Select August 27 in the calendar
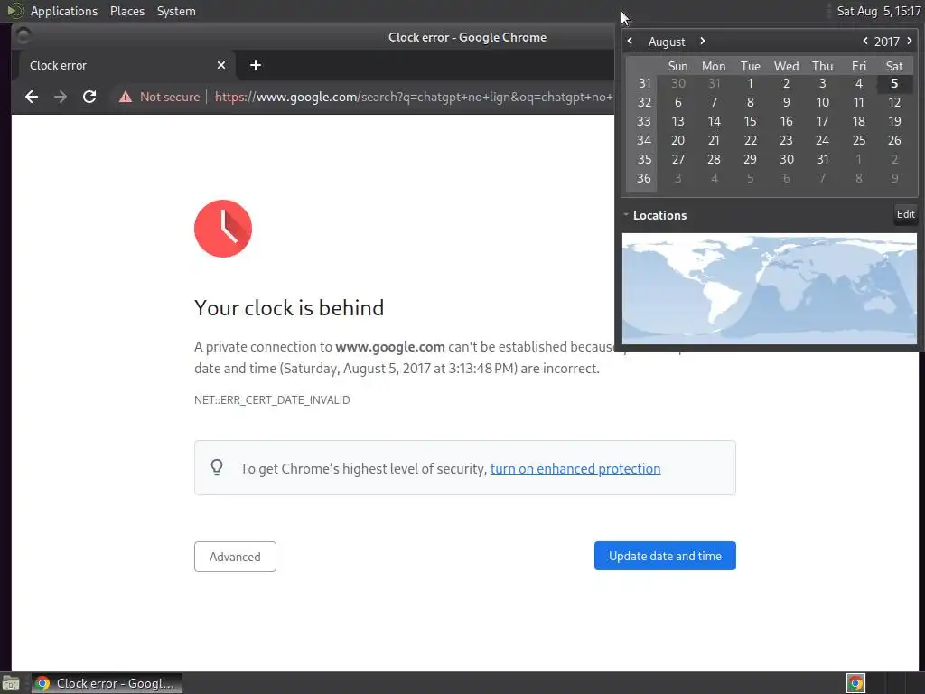Viewport: 925px width, 694px height. [677, 159]
